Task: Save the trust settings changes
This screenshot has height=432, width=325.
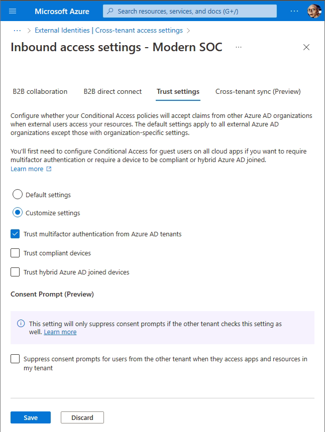Action: pyautogui.click(x=30, y=417)
